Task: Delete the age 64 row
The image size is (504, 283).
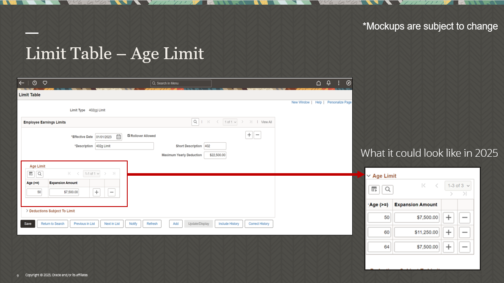Action: tap(464, 247)
